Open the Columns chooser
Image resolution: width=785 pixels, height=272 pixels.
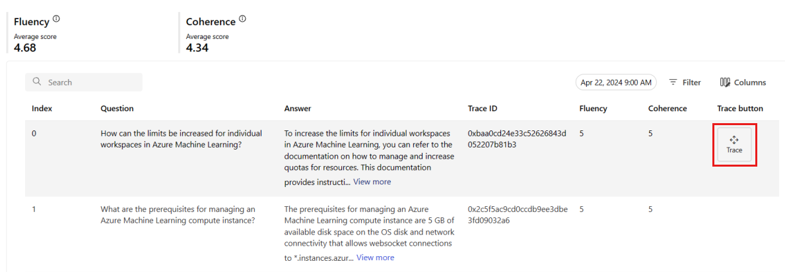coord(743,82)
